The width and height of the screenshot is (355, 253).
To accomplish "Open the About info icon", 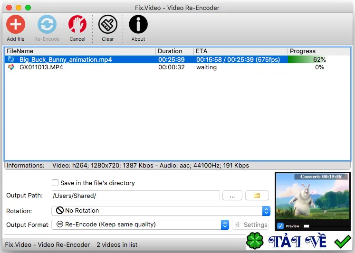I will (x=138, y=24).
